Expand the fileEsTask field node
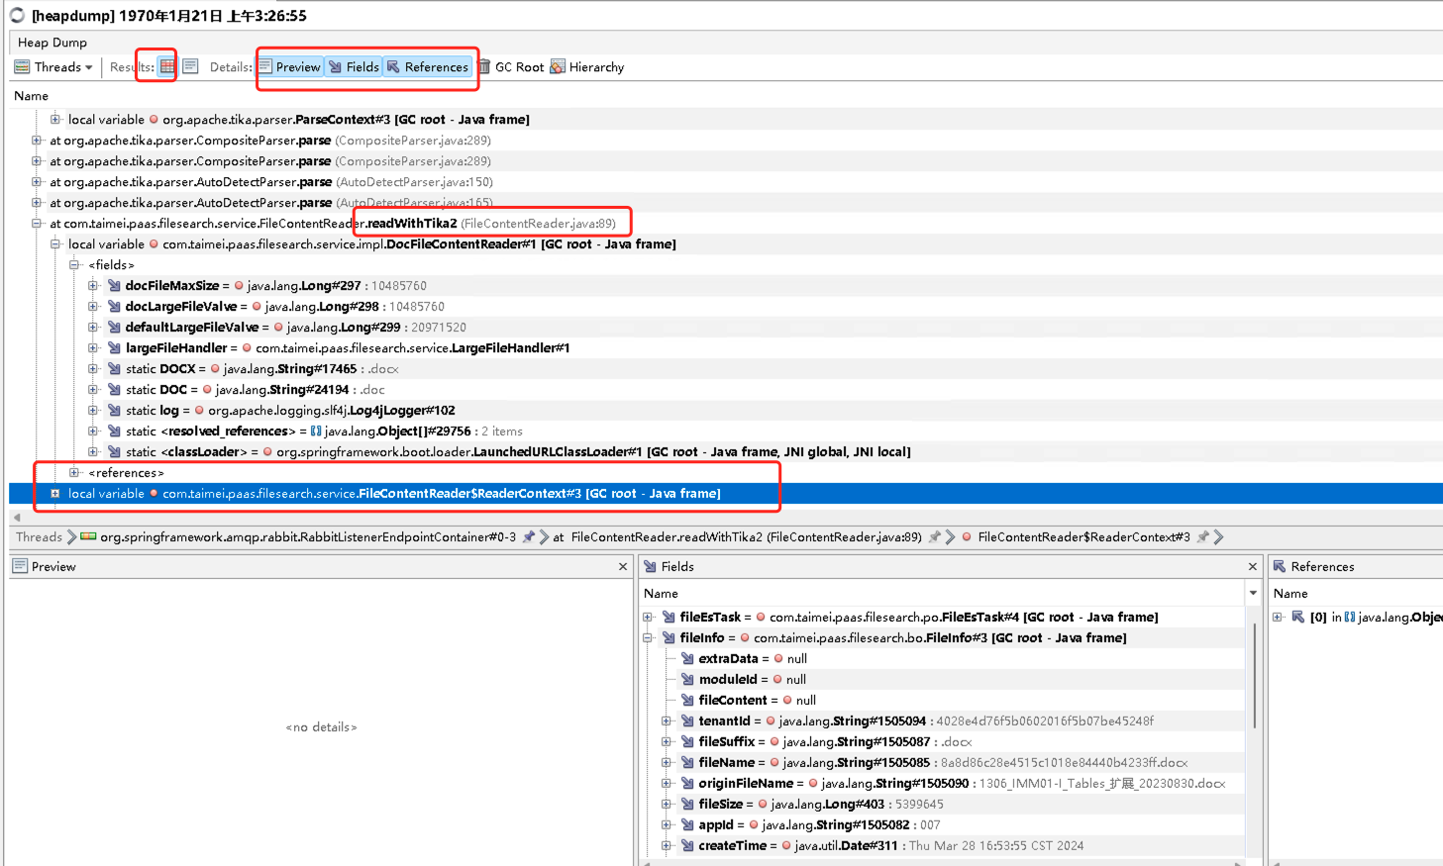Screen dimensions: 1443x866 (649, 618)
